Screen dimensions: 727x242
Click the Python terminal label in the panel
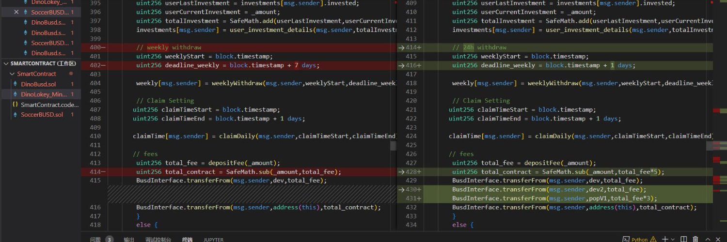point(639,239)
